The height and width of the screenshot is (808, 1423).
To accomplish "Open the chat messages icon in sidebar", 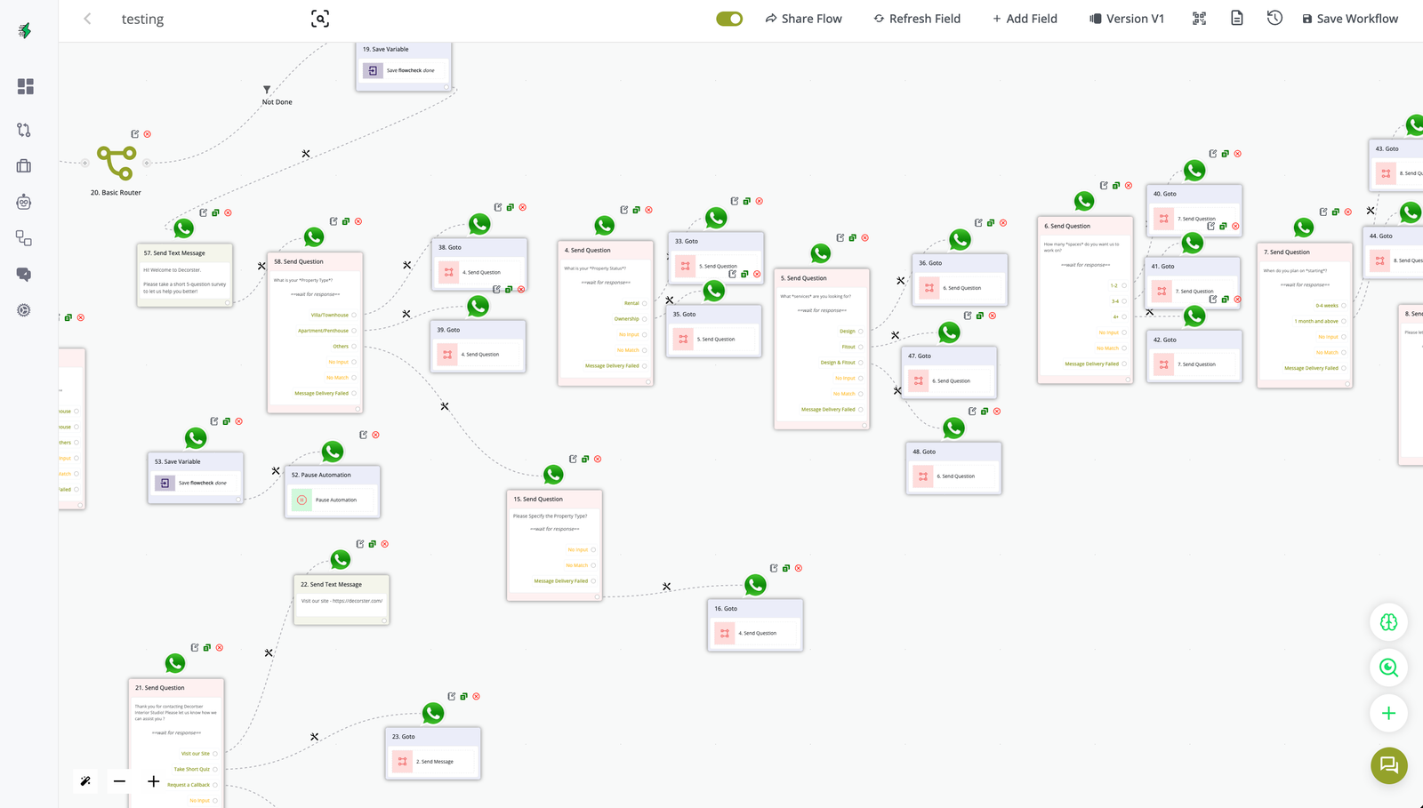I will click(x=25, y=274).
